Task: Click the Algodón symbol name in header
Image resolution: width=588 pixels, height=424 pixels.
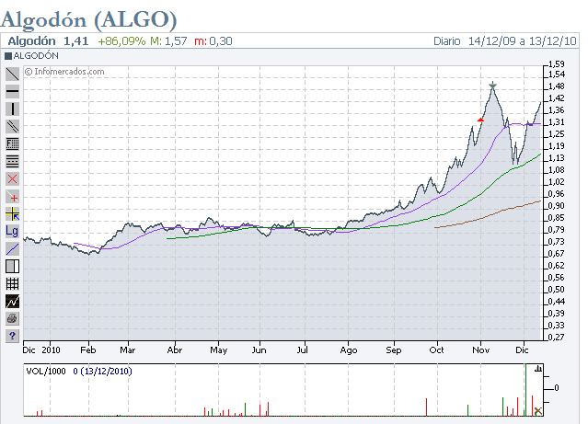Action: 33,41
